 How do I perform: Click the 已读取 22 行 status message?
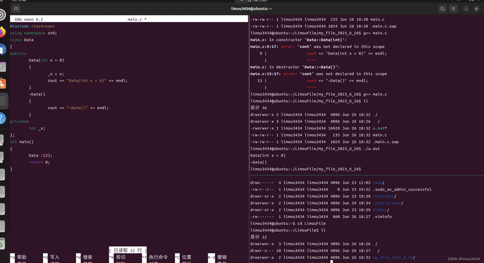tap(128, 250)
